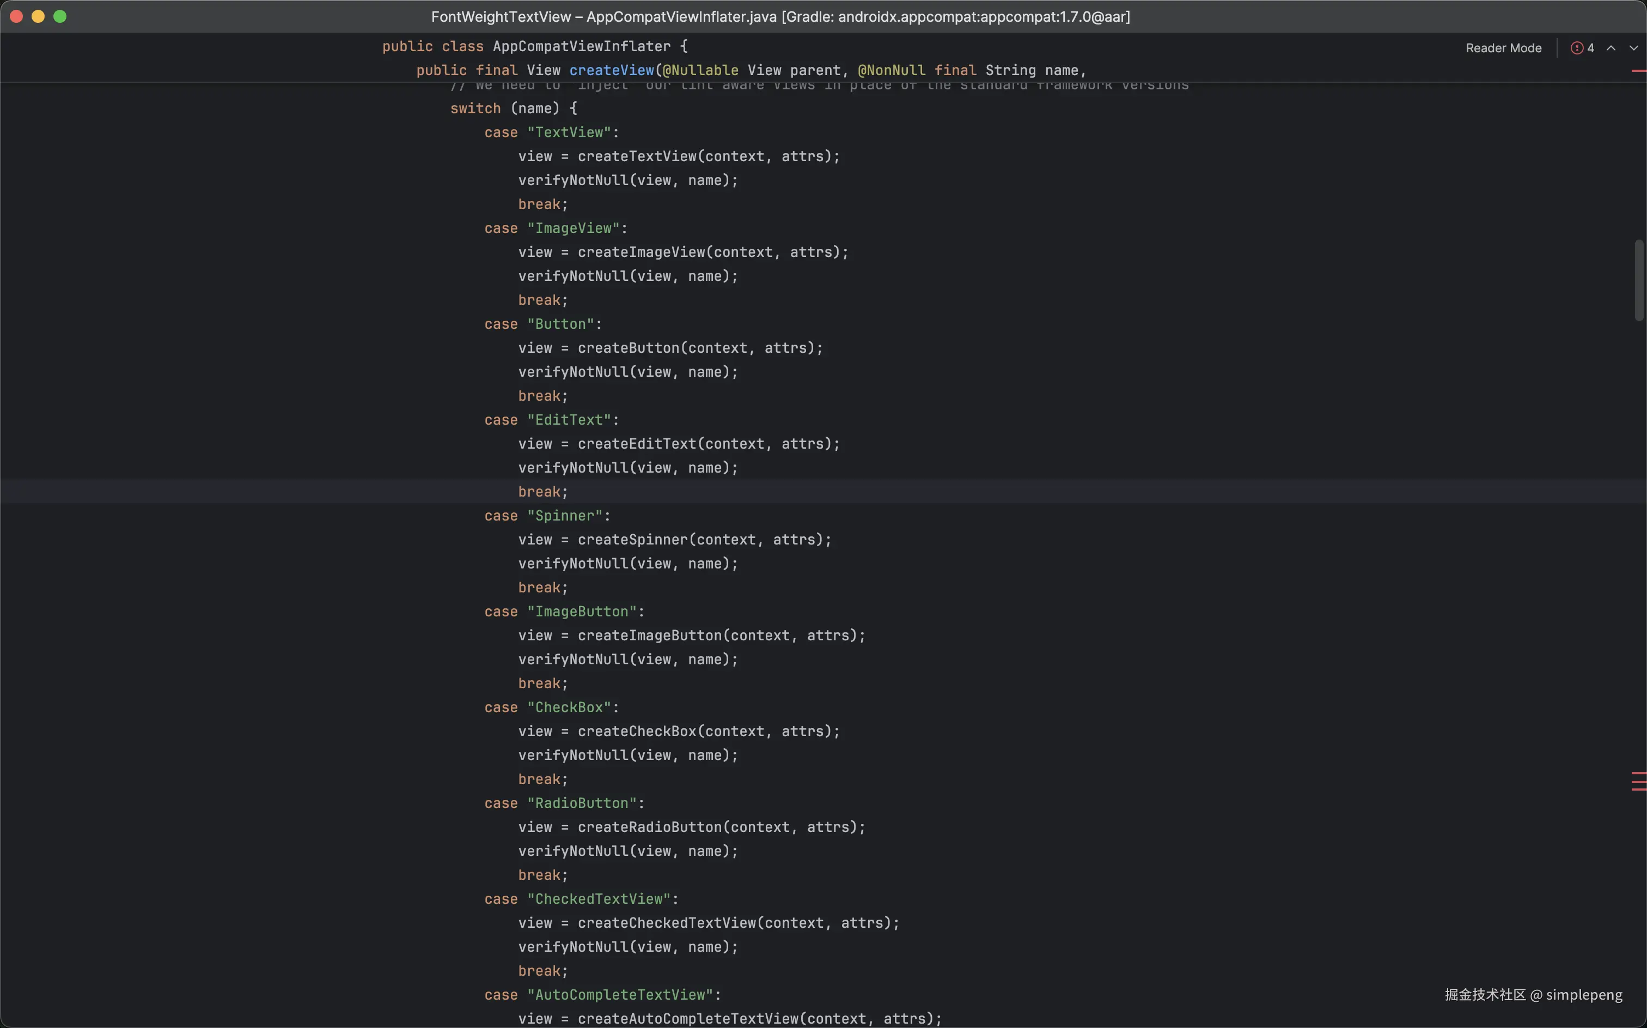Place caret on "ImageButton" case label
Screen dimensions: 1647x1028
[582, 611]
